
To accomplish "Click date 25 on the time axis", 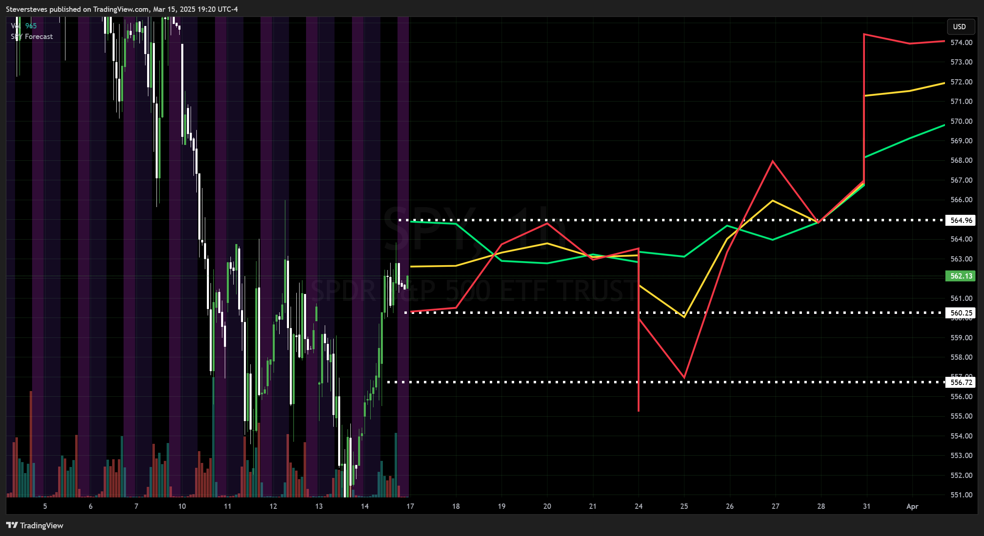I will (x=684, y=506).
